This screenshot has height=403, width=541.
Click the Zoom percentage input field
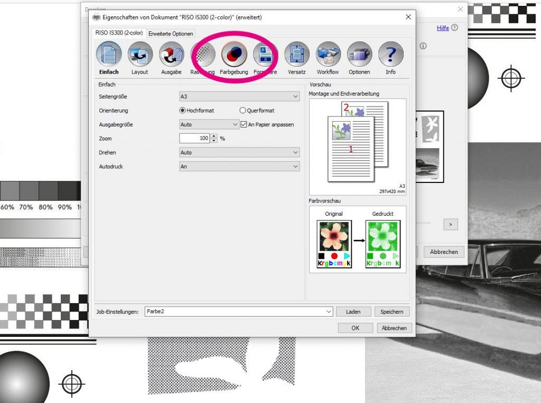[x=194, y=139]
